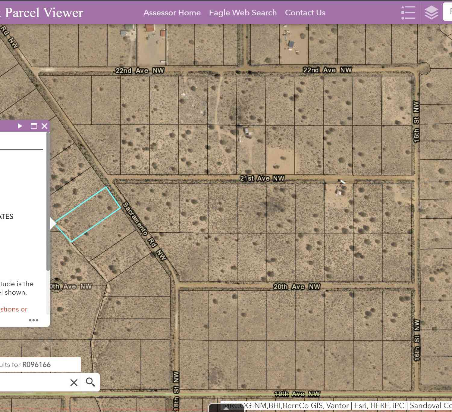Viewport: 452px width, 412px height.
Task: Open the Contact Us link
Action: click(x=305, y=13)
